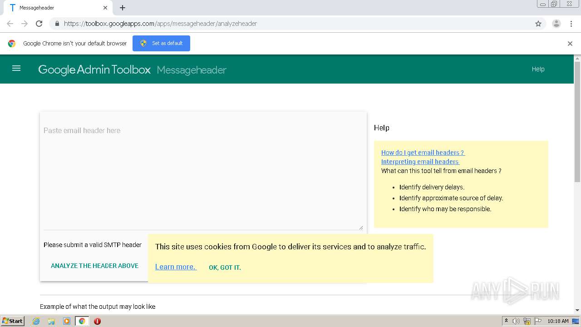The width and height of the screenshot is (581, 327).
Task: Open Chrome's three-dot menu
Action: [571, 24]
